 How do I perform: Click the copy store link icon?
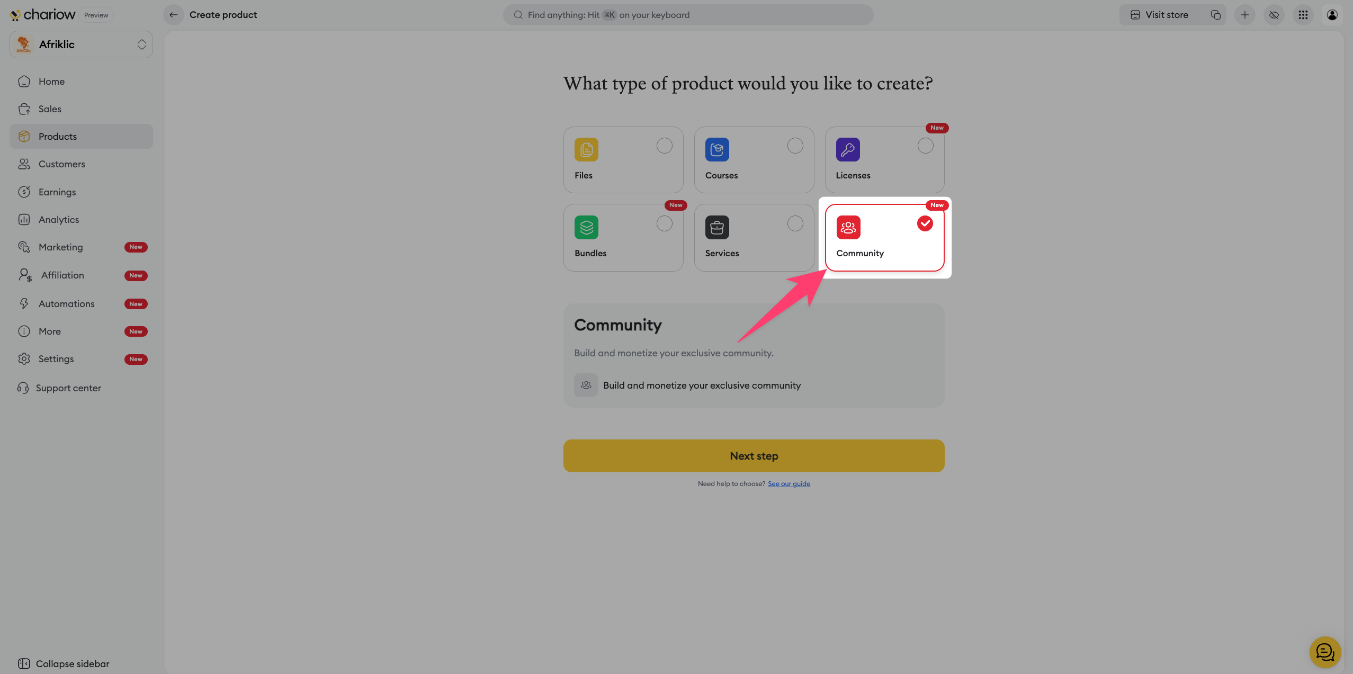pos(1216,15)
